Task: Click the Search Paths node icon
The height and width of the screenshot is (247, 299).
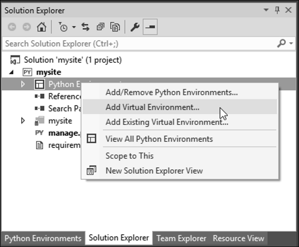Action: pyautogui.click(x=40, y=108)
